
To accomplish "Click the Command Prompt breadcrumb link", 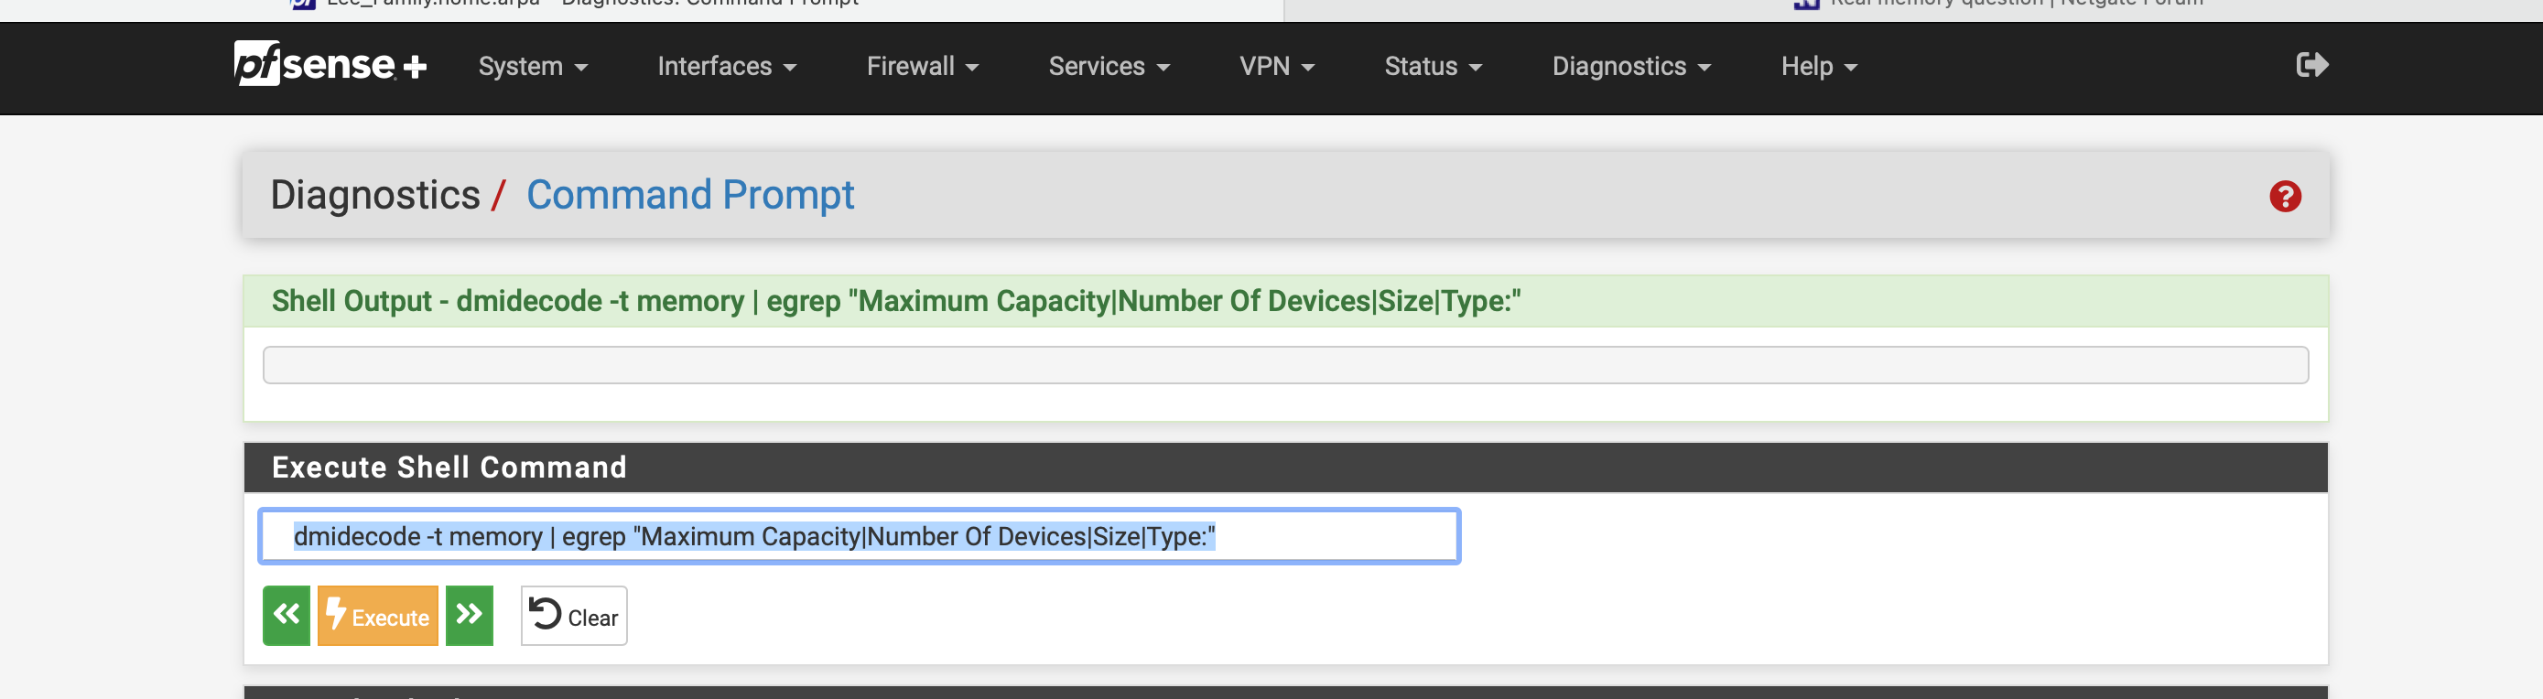I will [690, 195].
